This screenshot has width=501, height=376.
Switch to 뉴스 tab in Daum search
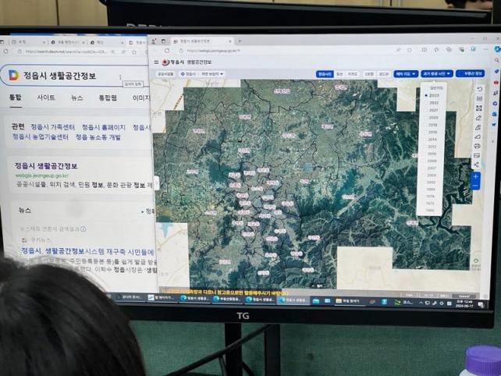coord(76,98)
